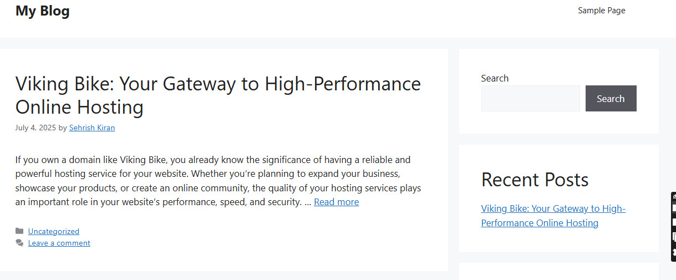Click the Read more link
This screenshot has width=676, height=280.
[x=336, y=202]
